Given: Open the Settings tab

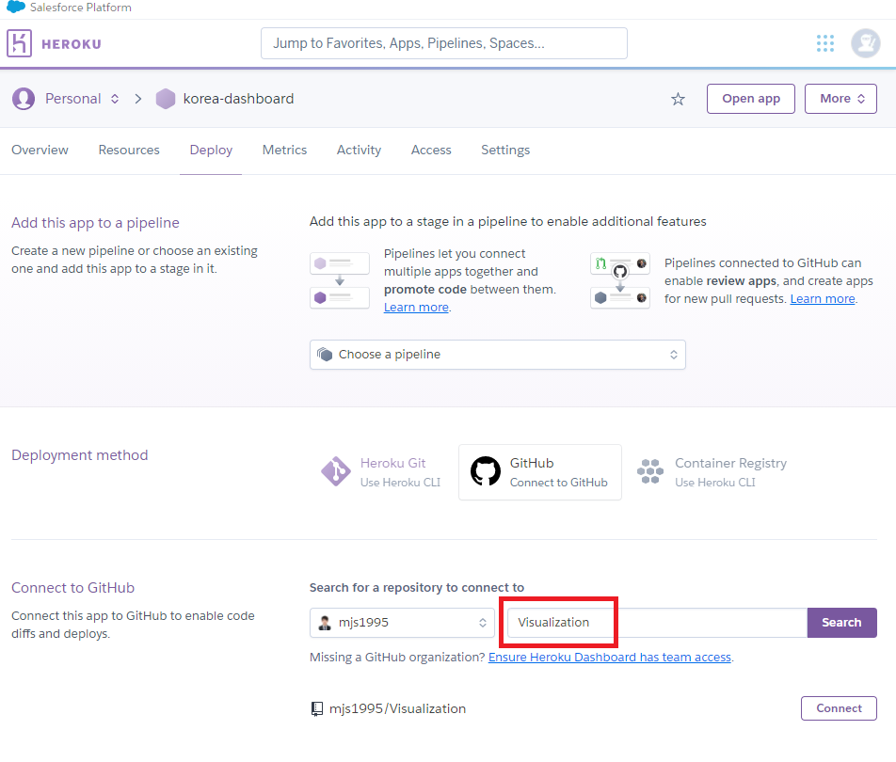Looking at the screenshot, I should (505, 151).
